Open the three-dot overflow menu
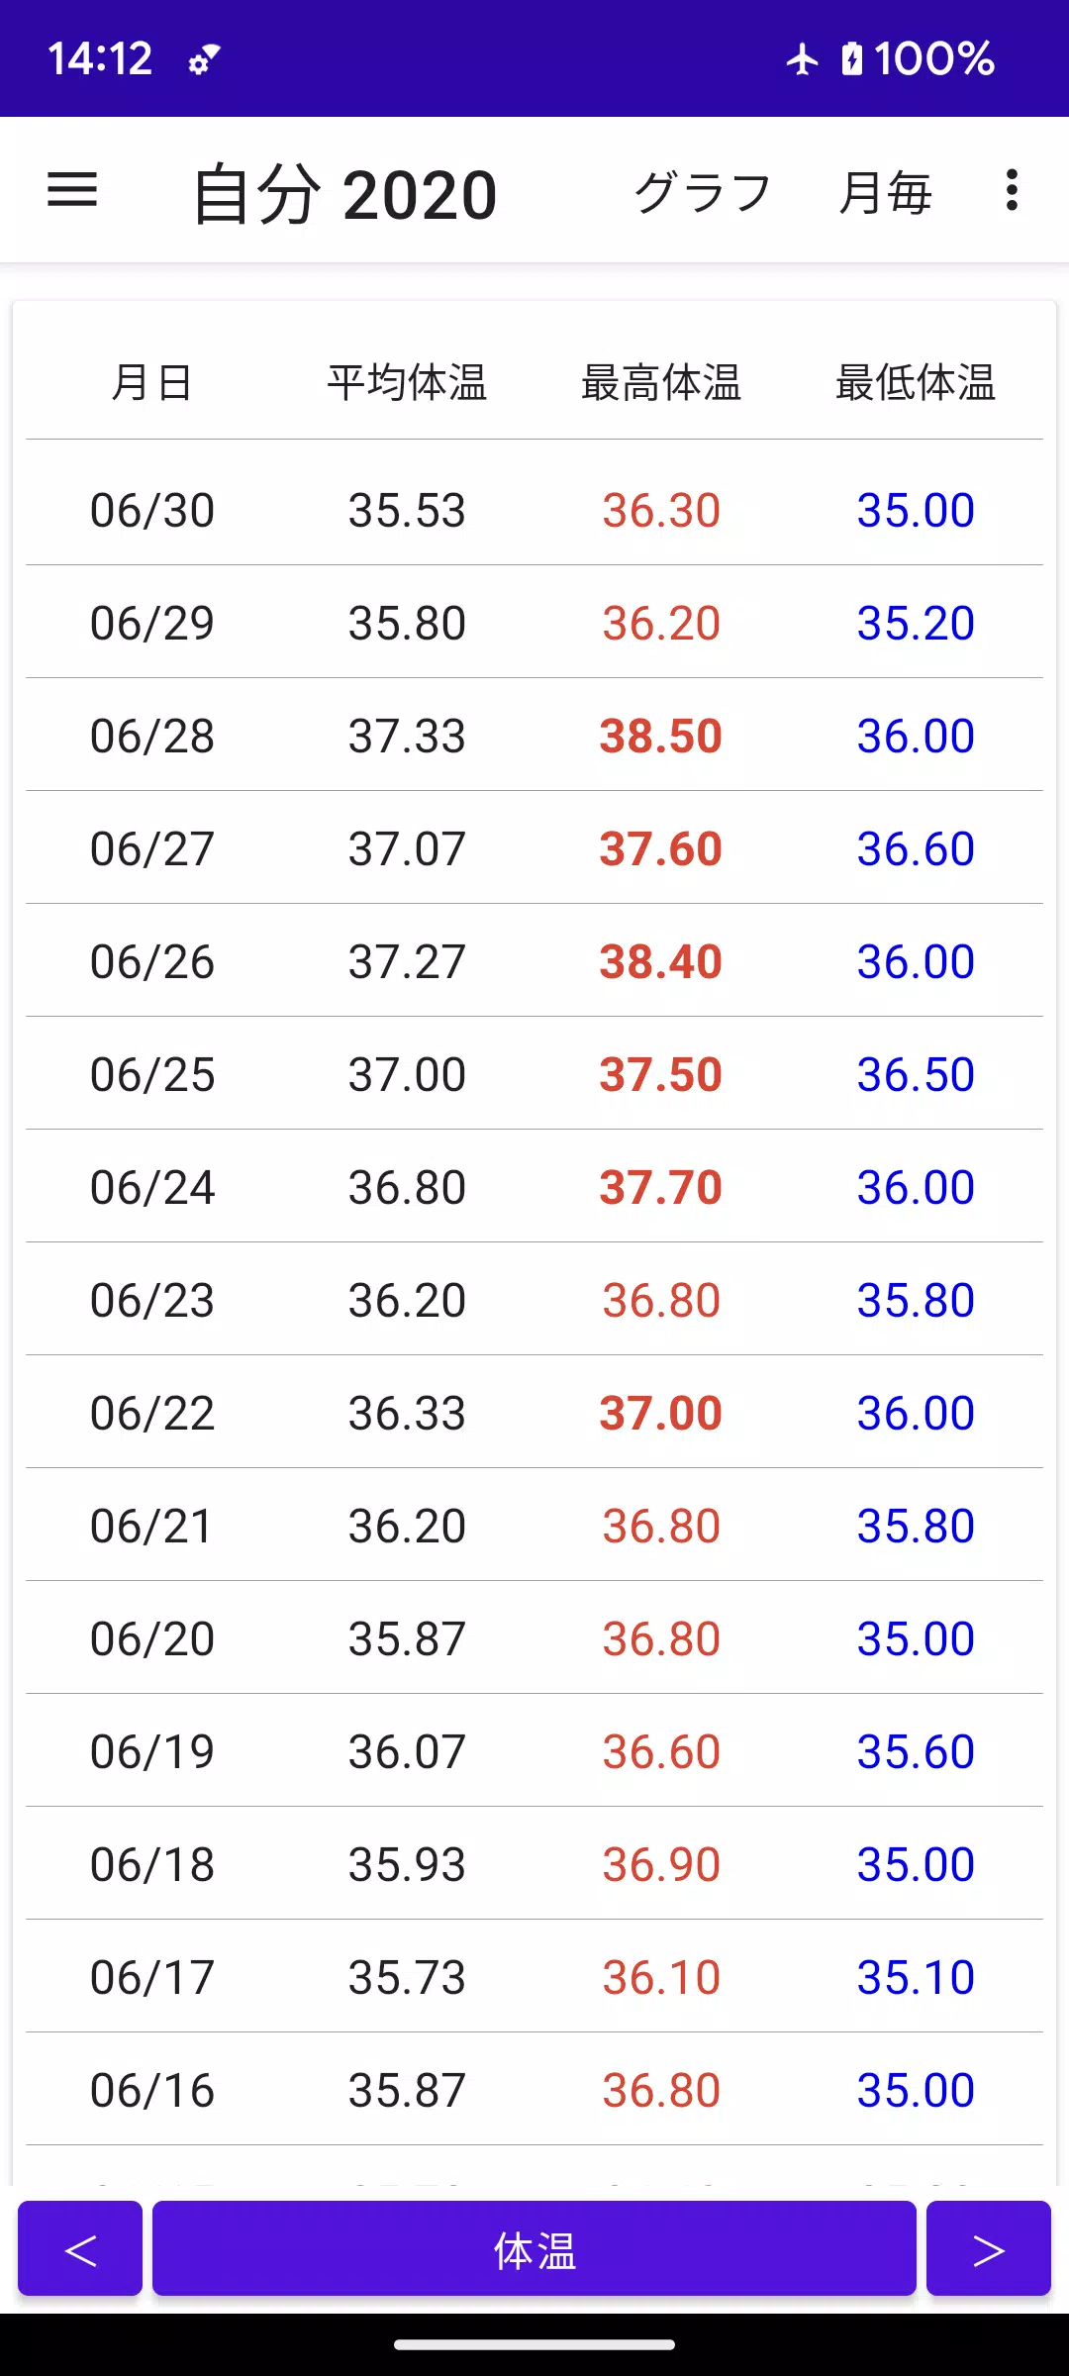 (1012, 190)
